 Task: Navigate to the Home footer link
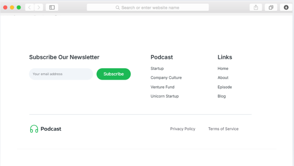[223, 69]
